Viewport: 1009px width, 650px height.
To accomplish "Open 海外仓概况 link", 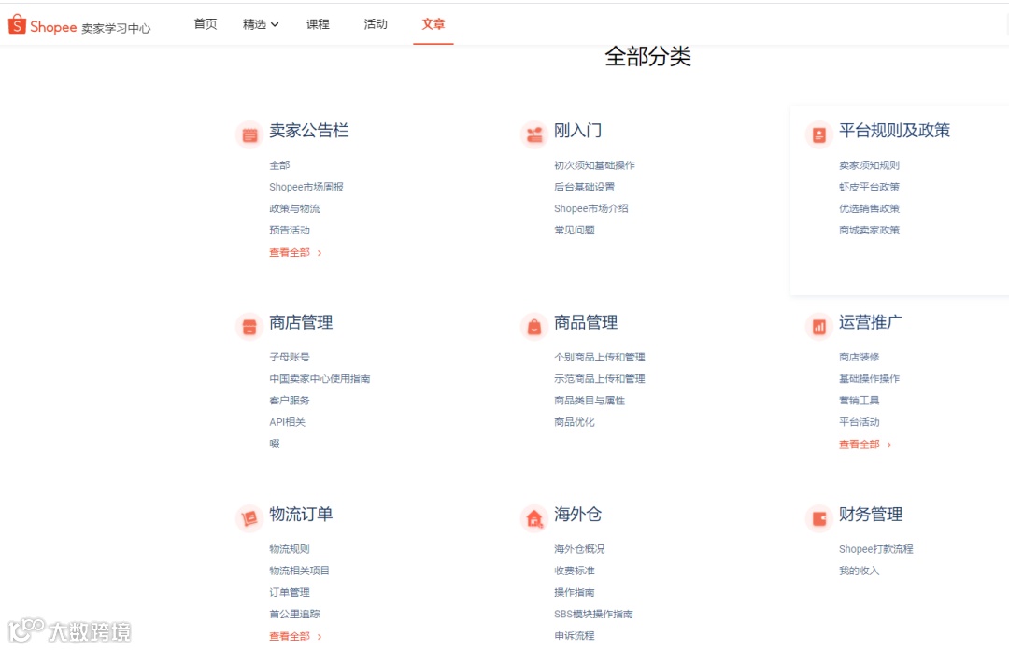I will click(x=579, y=549).
